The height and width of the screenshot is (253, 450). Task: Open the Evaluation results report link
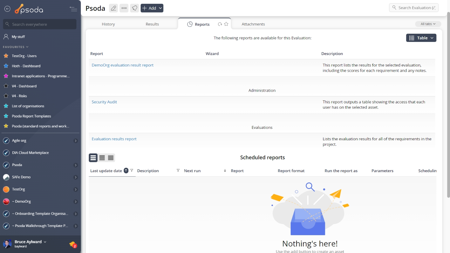(x=114, y=139)
